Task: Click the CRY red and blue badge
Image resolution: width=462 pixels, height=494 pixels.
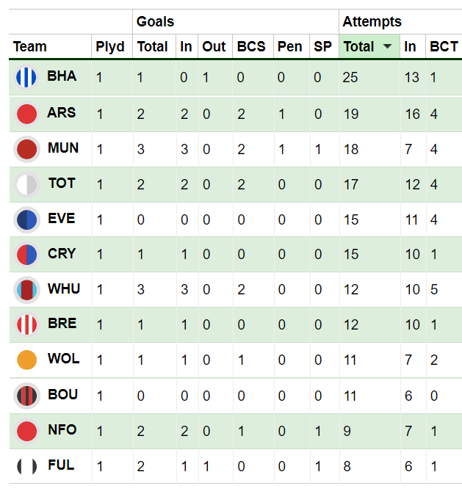Action: (26, 255)
